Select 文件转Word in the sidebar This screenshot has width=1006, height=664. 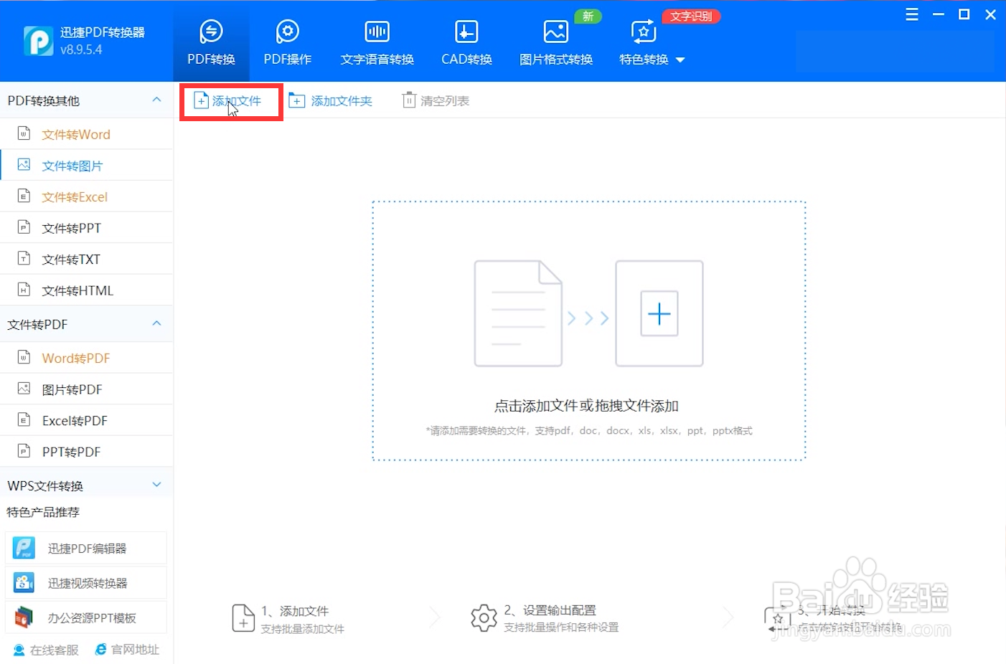click(77, 134)
